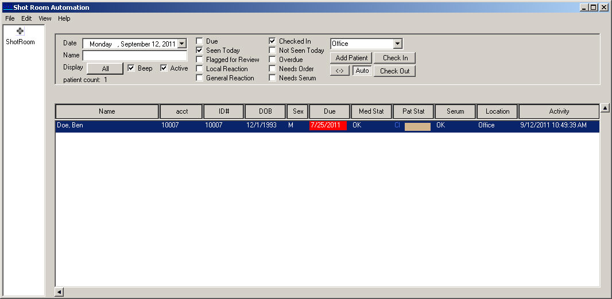Viewport: 612px width, 299px height.
Task: Sort by the Pat Stat column header
Action: [413, 111]
